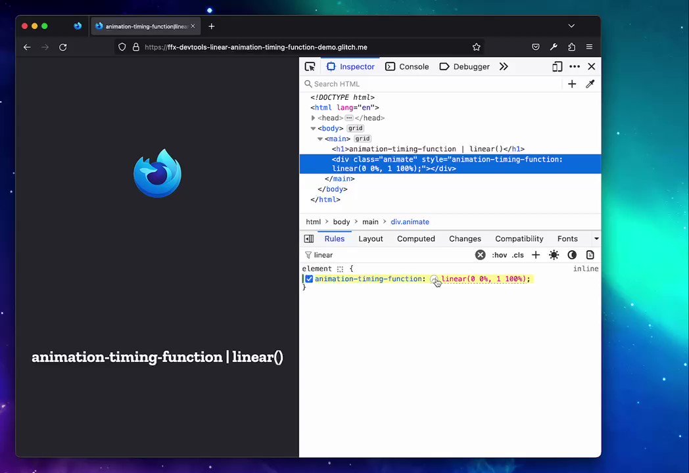Switch to the Console tab

407,67
